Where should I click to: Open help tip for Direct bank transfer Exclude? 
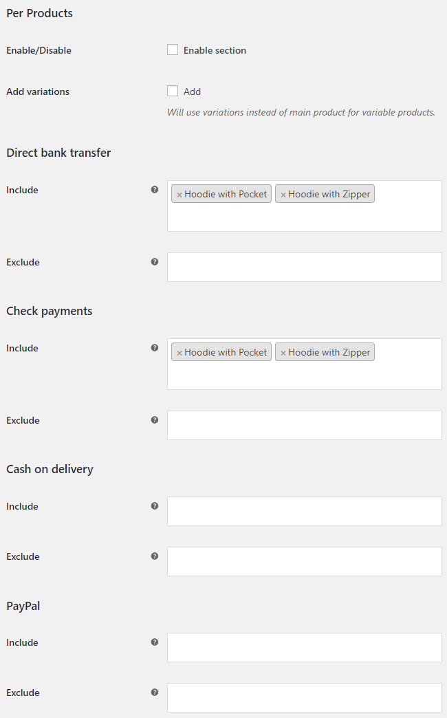tap(155, 262)
